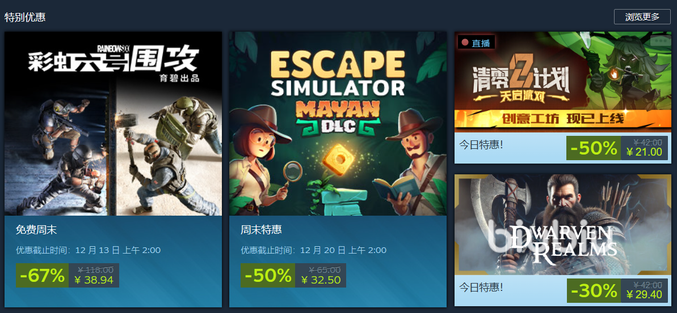Open the Dwarven Realms banner image

562,224
